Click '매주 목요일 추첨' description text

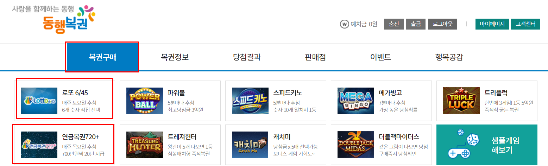[x=79, y=147]
